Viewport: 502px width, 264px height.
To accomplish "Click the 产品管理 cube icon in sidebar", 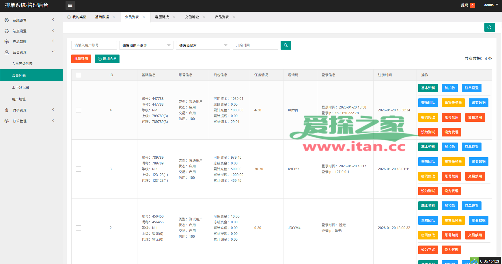I will [7, 42].
